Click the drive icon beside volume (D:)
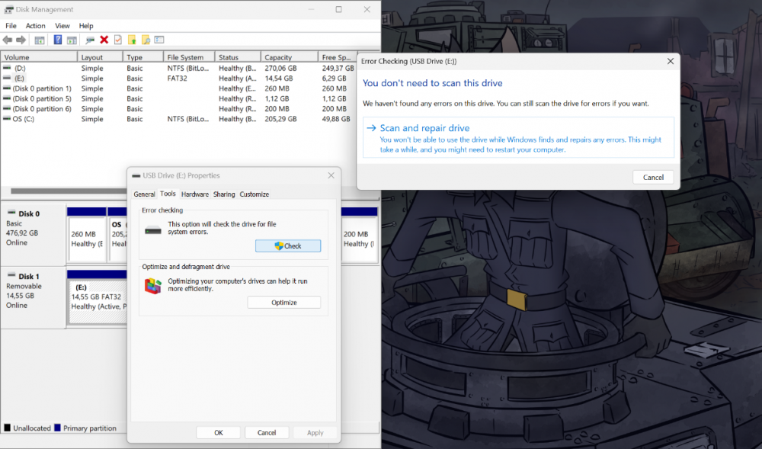Viewport: 762px width, 449px height. tap(7, 68)
